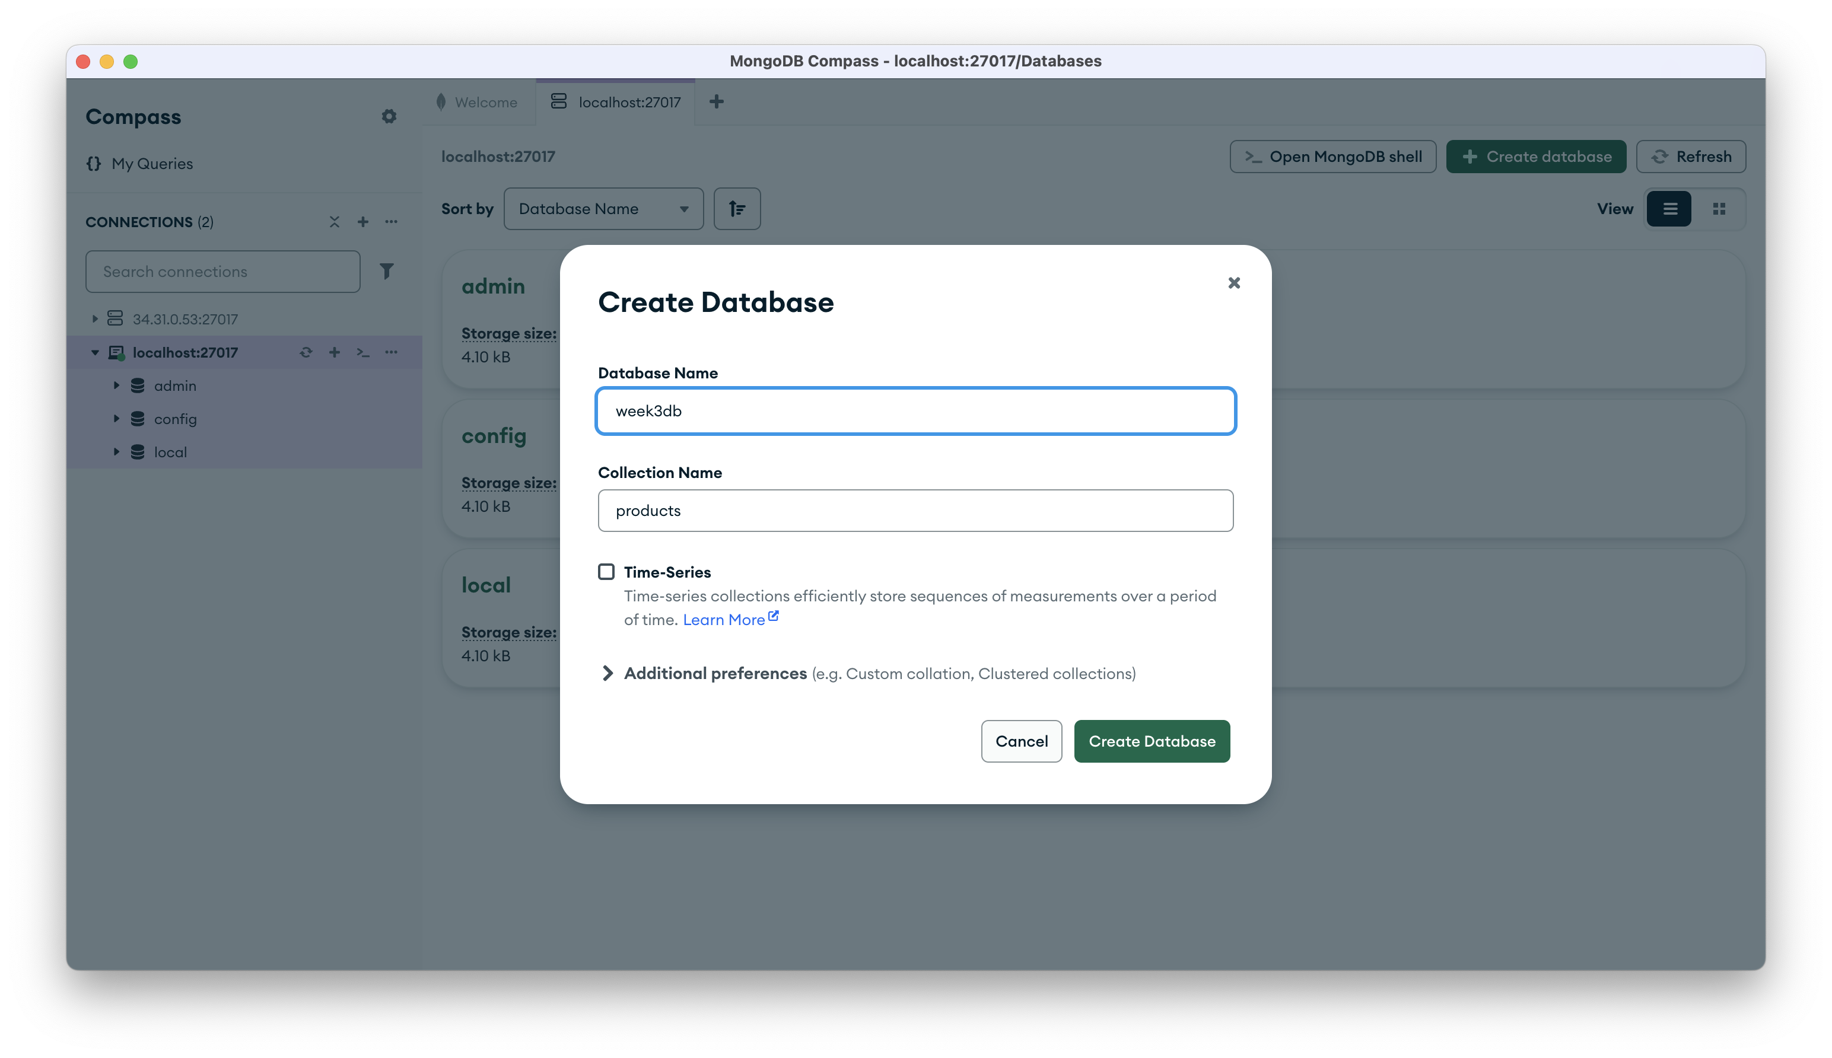Select the localhost:27017 tab
The height and width of the screenshot is (1058, 1832).
click(x=615, y=103)
